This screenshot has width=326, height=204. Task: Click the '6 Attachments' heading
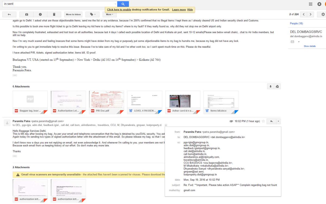21,86
